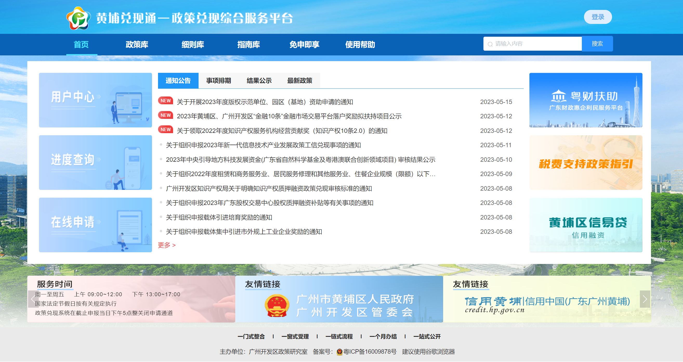Open the 广州市黄埔区人民政府 friendly link
The width and height of the screenshot is (683, 362).
pyautogui.click(x=339, y=299)
